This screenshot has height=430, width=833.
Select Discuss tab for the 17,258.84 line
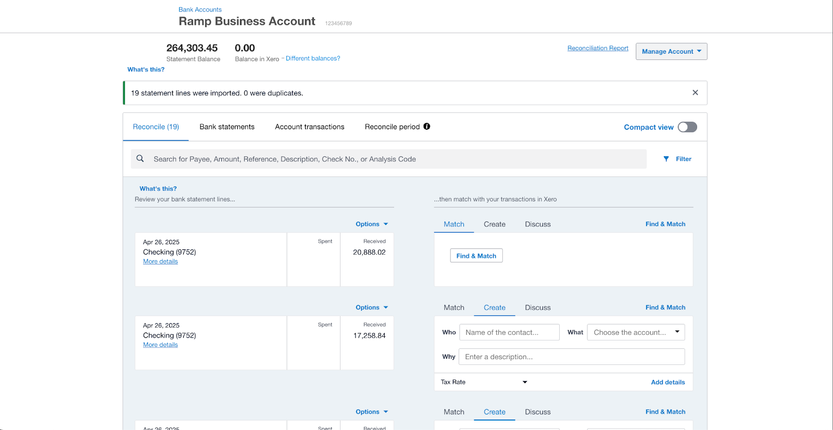point(538,307)
